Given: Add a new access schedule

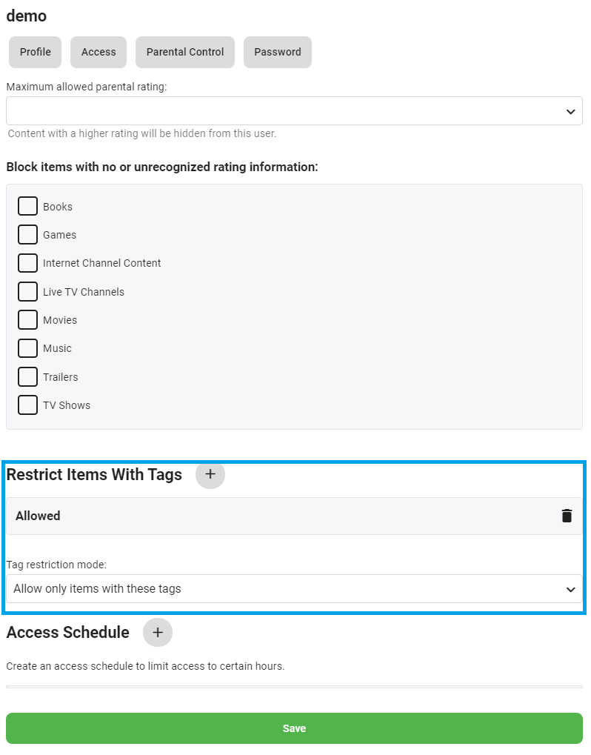Looking at the screenshot, I should coord(158,633).
